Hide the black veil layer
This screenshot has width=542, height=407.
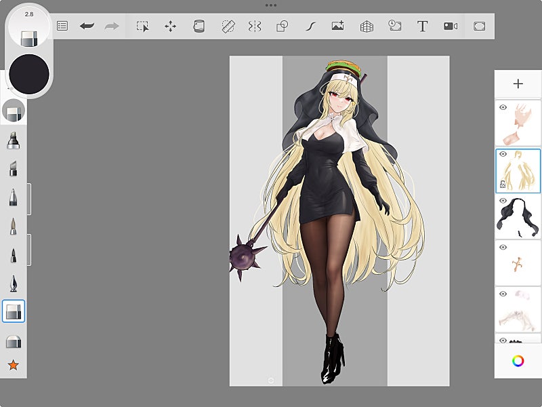pos(503,201)
